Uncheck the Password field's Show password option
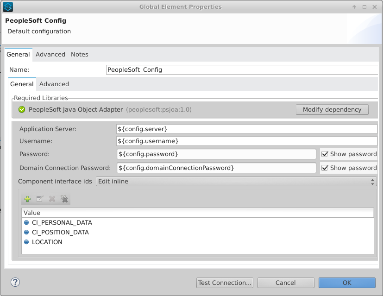 [325, 154]
